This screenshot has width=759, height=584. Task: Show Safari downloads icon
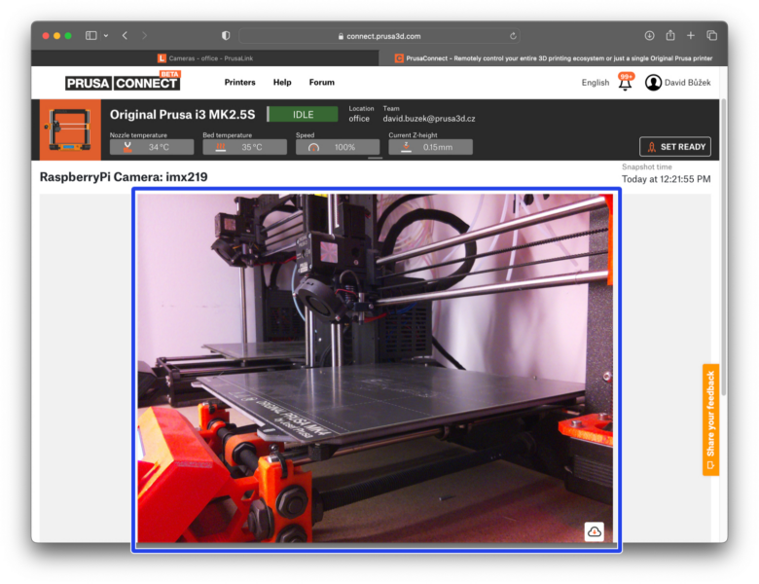(649, 35)
